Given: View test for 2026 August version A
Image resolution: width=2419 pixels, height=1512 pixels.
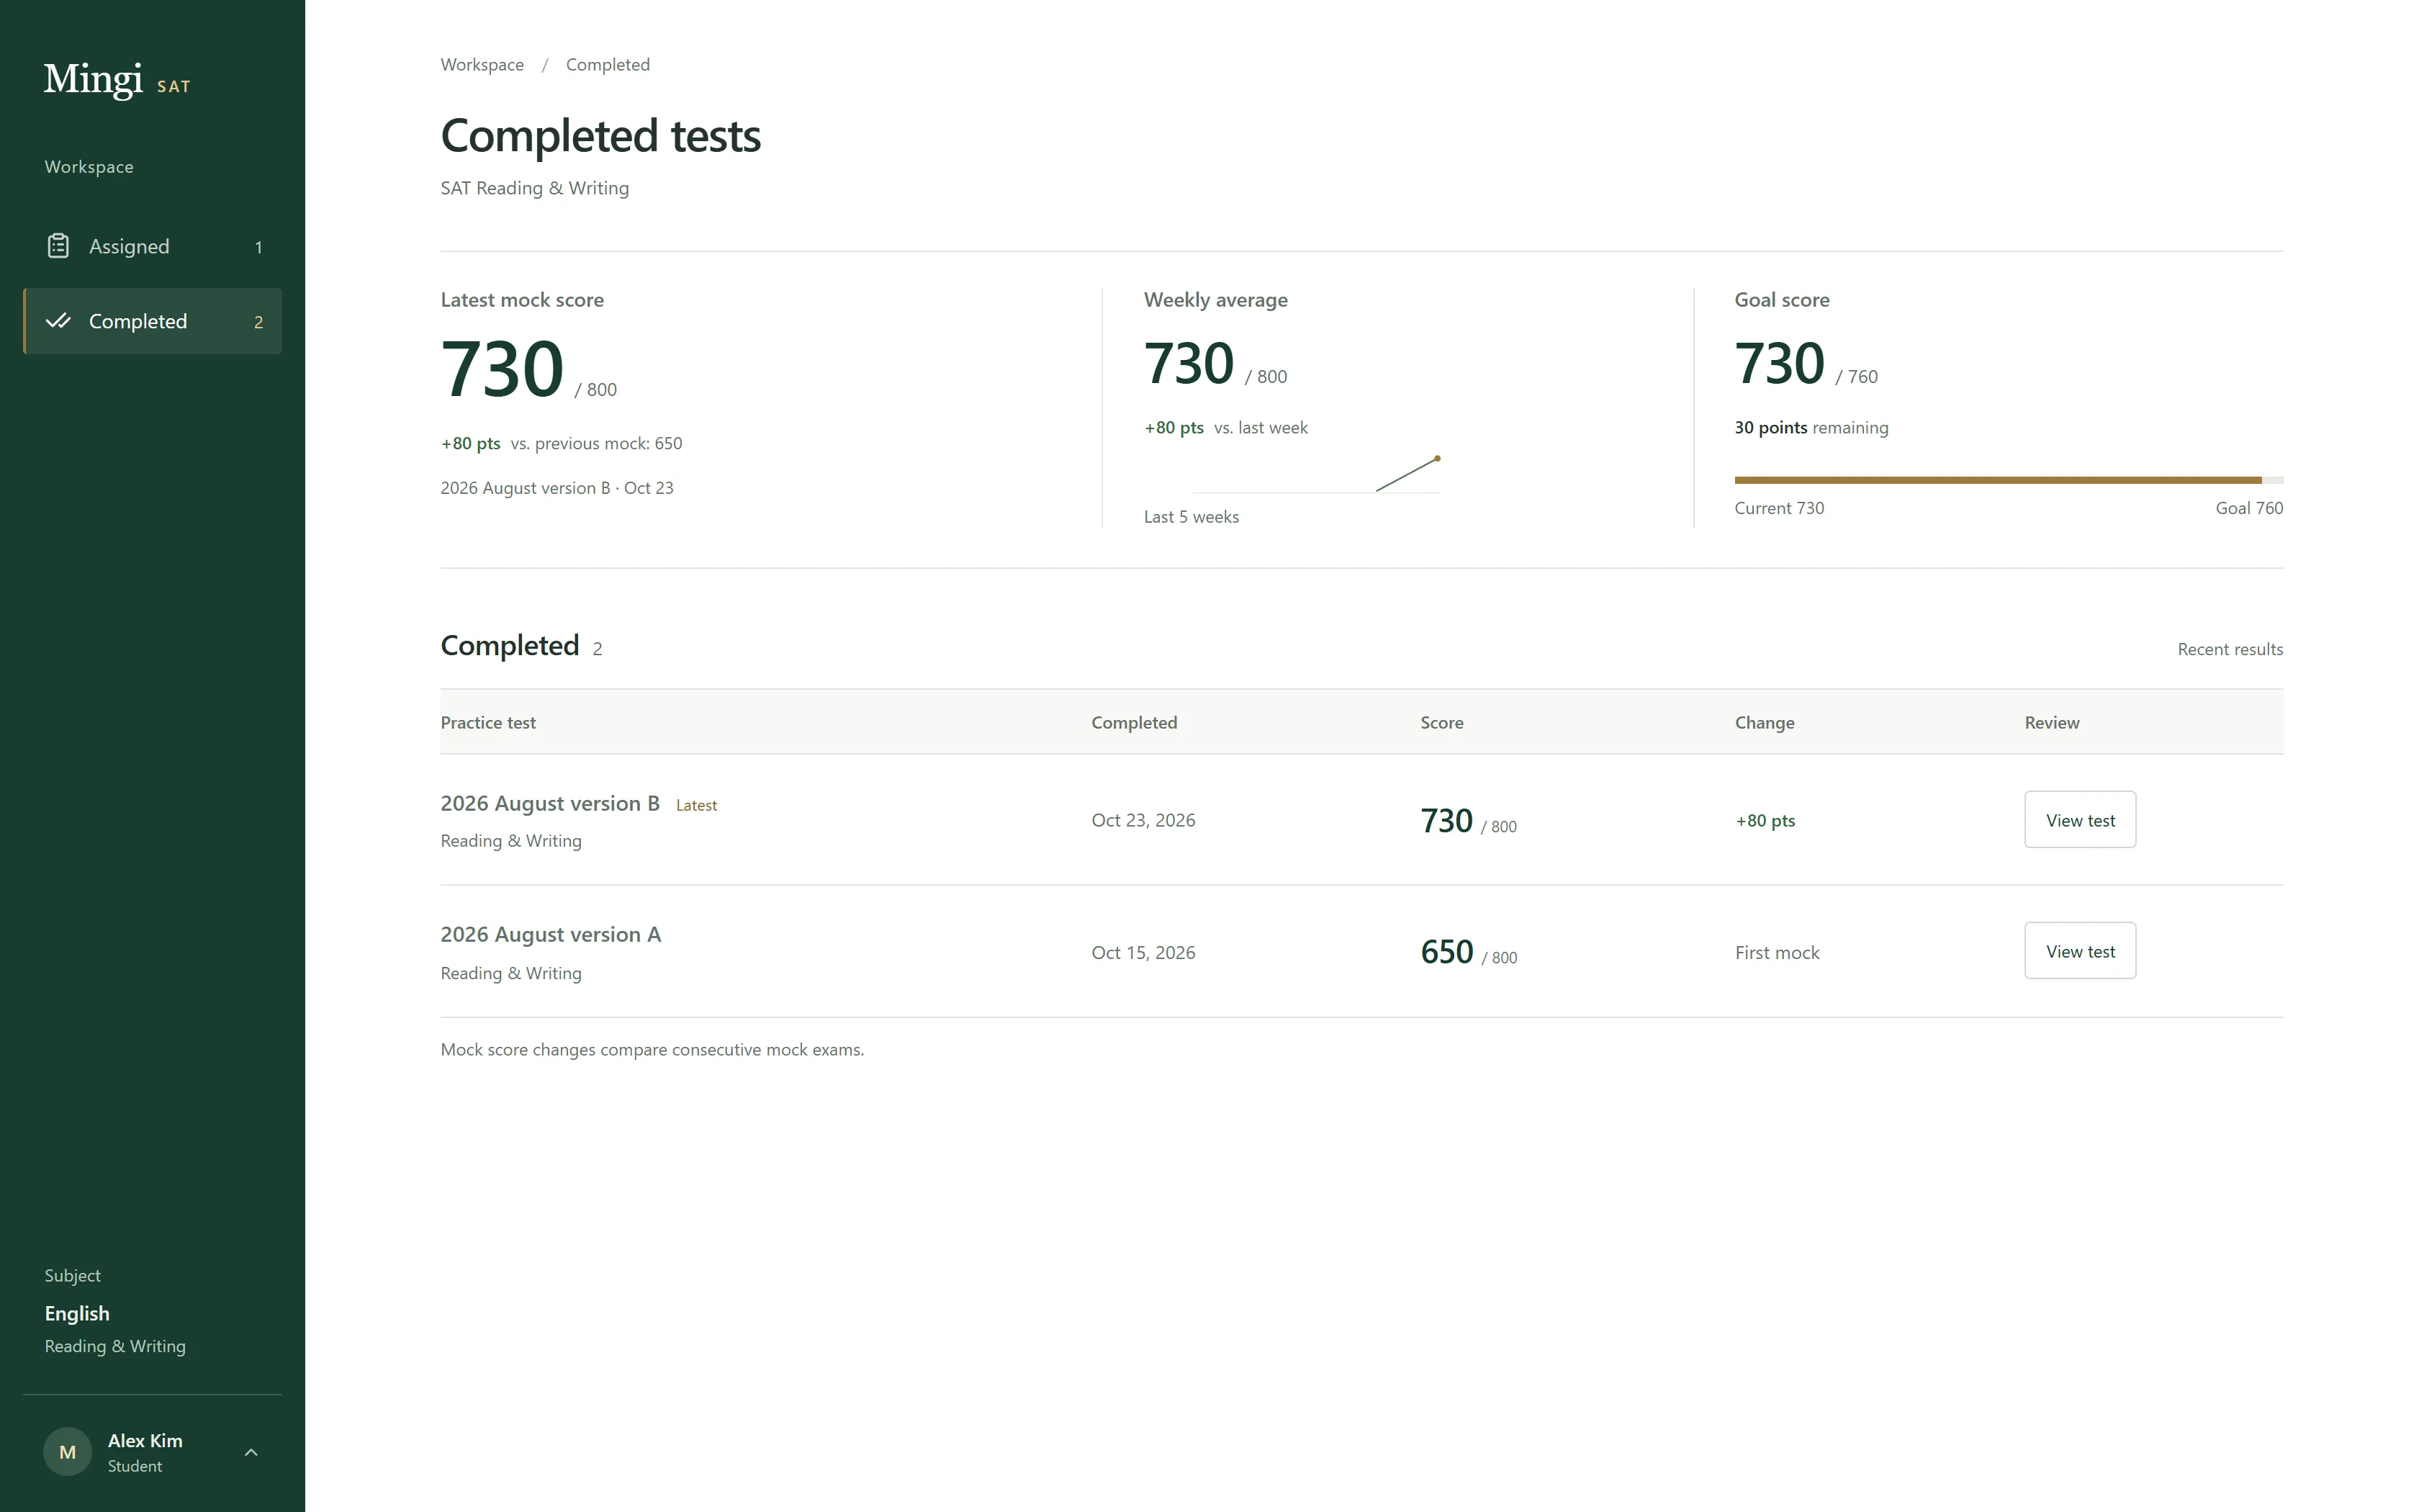Looking at the screenshot, I should pyautogui.click(x=2080, y=951).
